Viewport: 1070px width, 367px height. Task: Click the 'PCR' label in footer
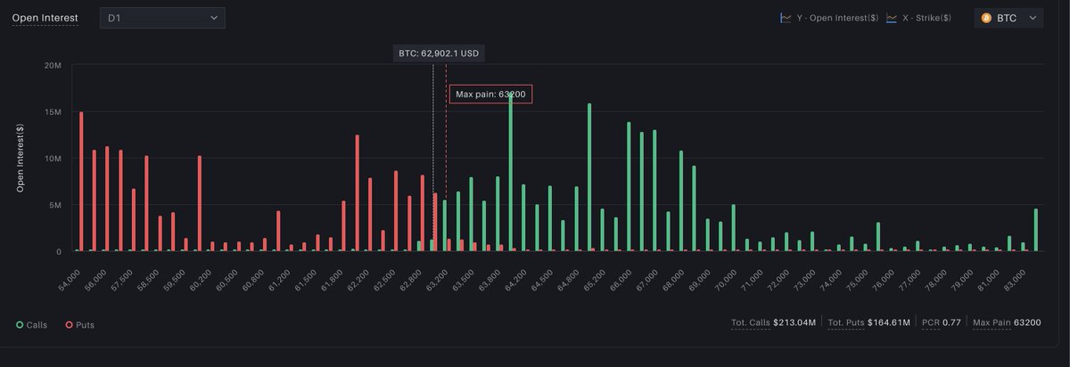[930, 322]
